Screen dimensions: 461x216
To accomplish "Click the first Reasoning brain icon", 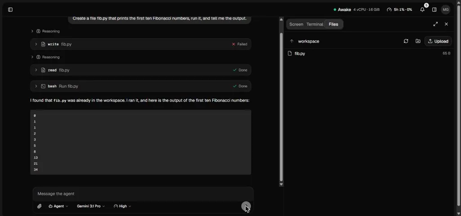I will pos(38,31).
